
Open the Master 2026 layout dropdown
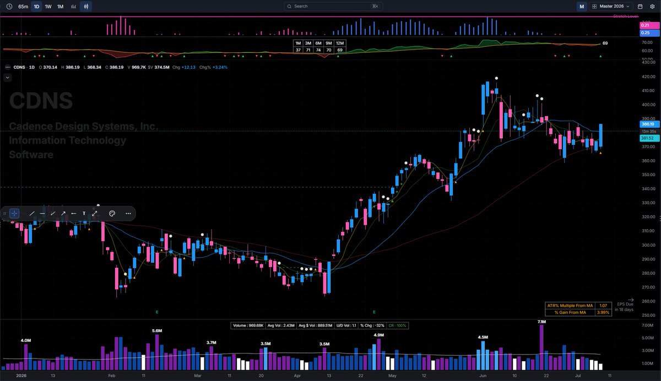(610, 7)
